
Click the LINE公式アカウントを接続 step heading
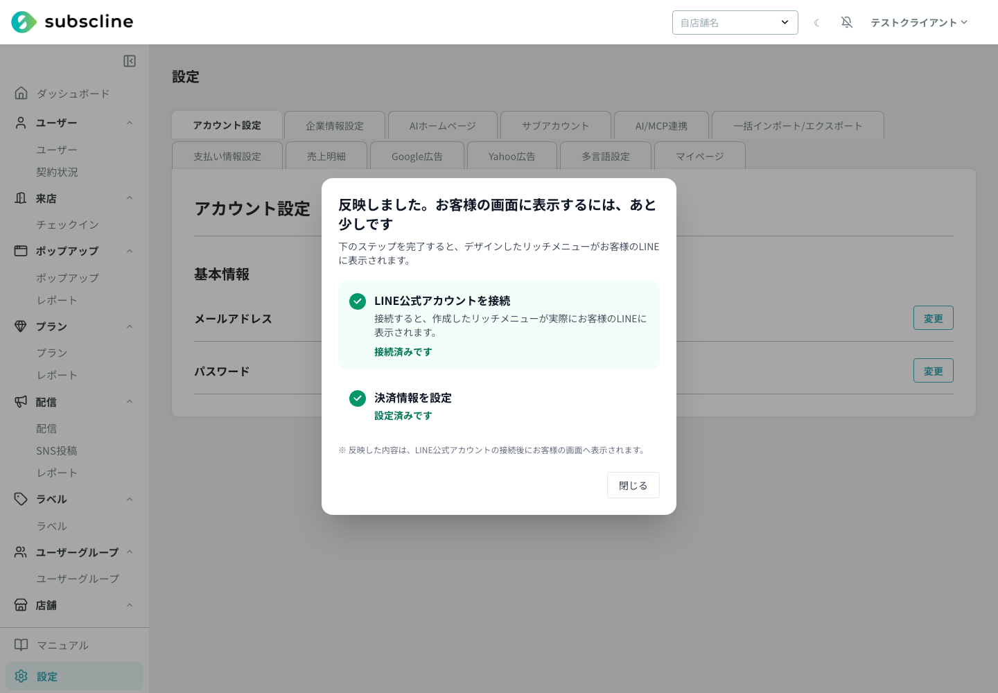coord(442,301)
